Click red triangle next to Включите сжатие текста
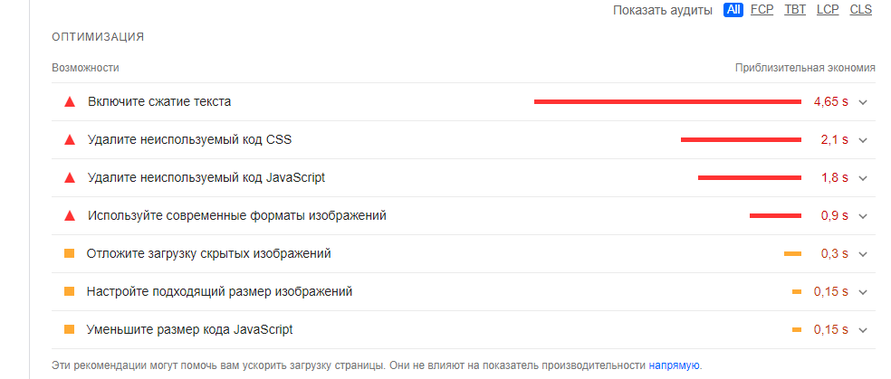The width and height of the screenshot is (891, 379). [70, 102]
